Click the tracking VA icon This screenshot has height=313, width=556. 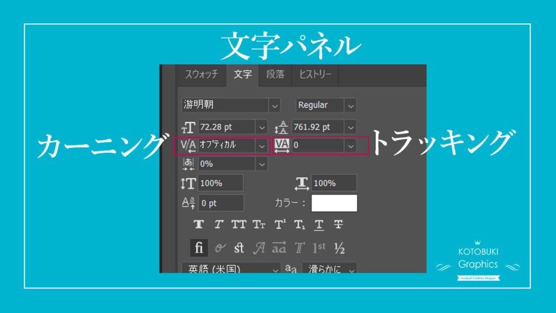(282, 146)
